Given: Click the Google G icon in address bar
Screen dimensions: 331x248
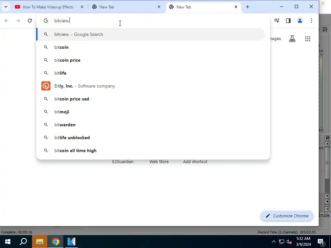Looking at the screenshot, I should click(x=46, y=21).
